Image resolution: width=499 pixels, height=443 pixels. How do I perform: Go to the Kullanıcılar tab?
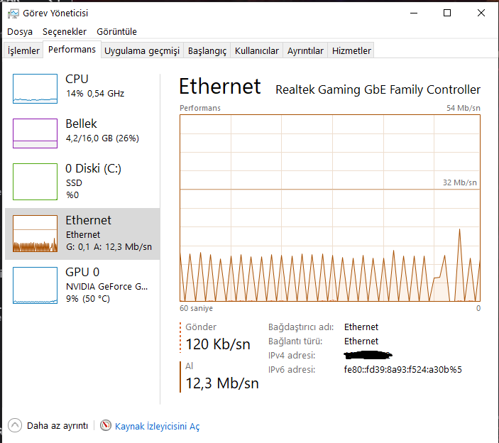tap(256, 50)
